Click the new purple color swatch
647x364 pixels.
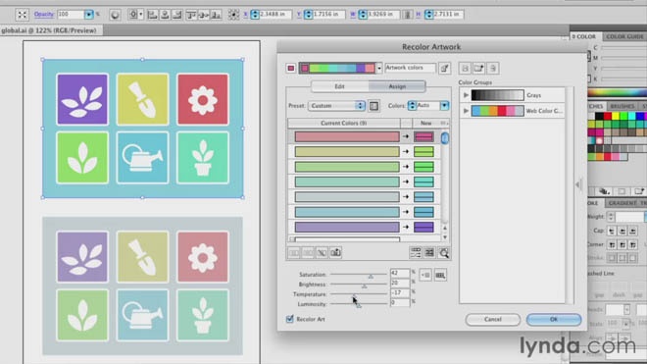(423, 228)
